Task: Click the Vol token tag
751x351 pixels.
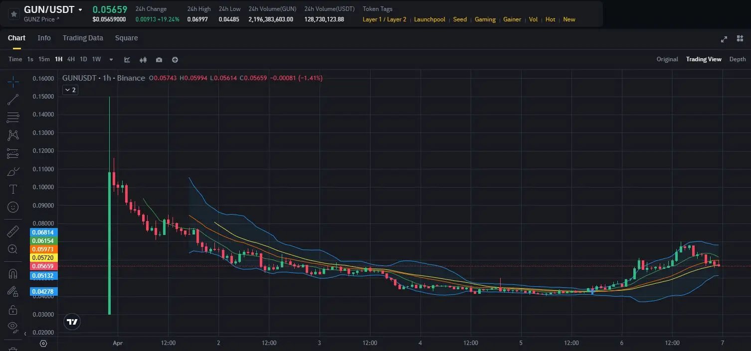Action: (533, 19)
